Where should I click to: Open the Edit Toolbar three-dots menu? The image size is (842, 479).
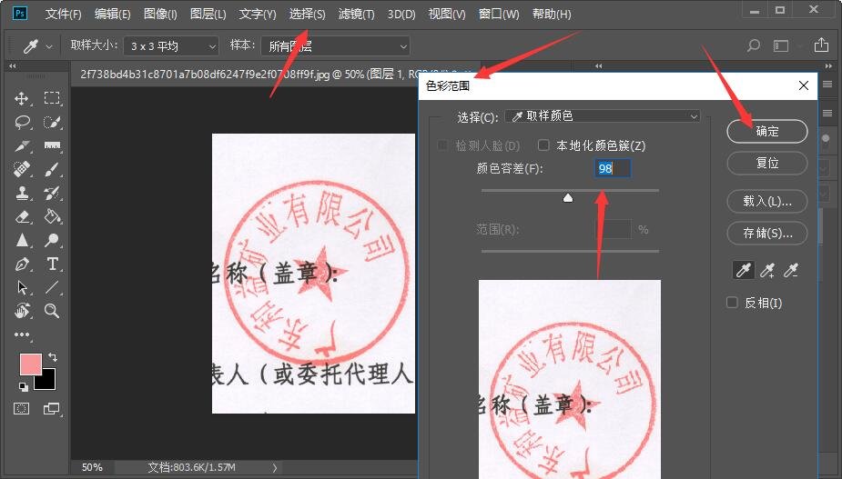click(x=22, y=334)
